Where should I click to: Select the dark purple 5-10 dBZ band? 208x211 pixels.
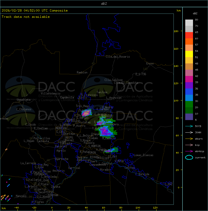click(x=189, y=117)
